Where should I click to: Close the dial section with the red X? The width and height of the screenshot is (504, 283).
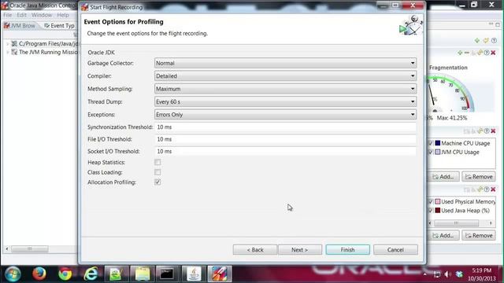click(493, 53)
